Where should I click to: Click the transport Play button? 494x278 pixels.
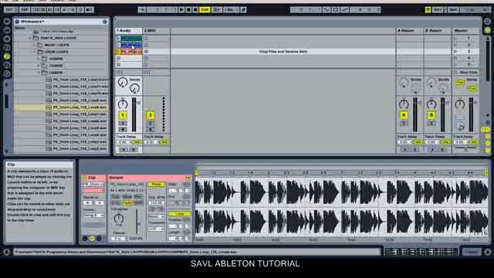(181, 10)
